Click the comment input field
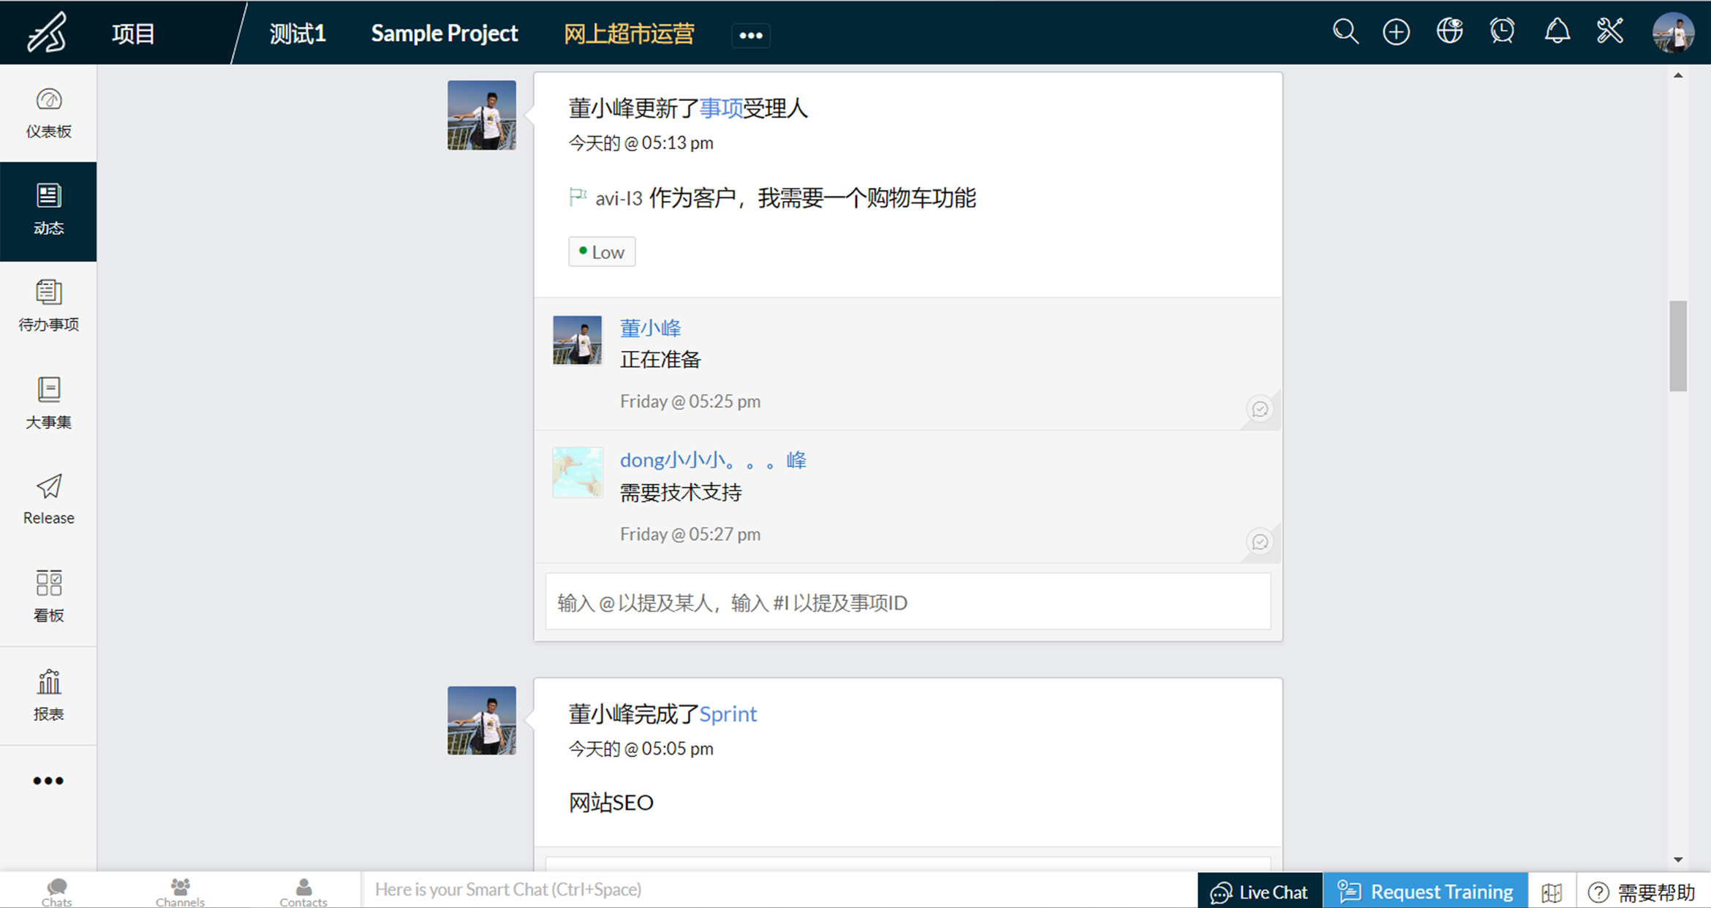Image resolution: width=1711 pixels, height=908 pixels. click(x=907, y=602)
